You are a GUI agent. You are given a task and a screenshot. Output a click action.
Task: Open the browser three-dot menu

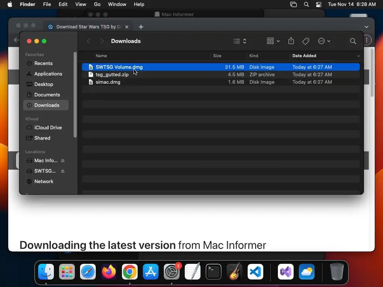tap(367, 40)
